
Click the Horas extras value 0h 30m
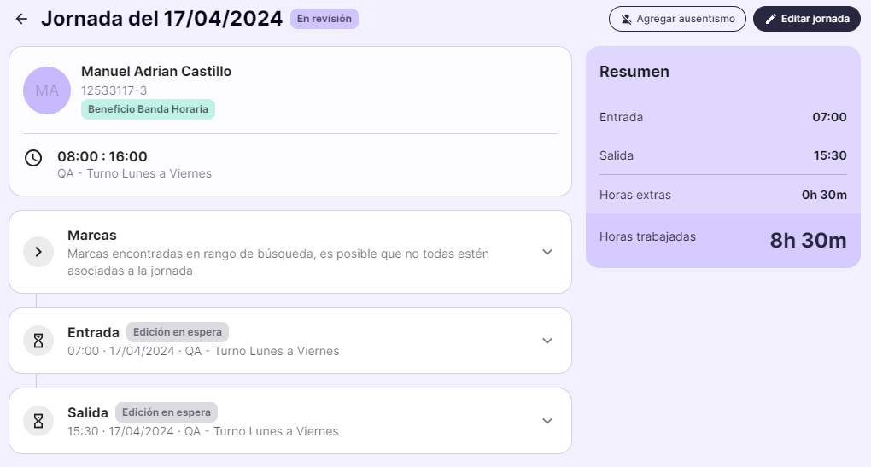pos(824,195)
